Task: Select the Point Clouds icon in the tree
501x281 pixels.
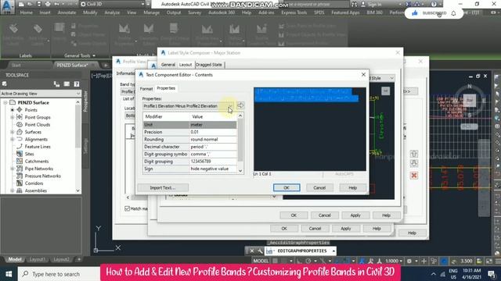Action: 20,125
